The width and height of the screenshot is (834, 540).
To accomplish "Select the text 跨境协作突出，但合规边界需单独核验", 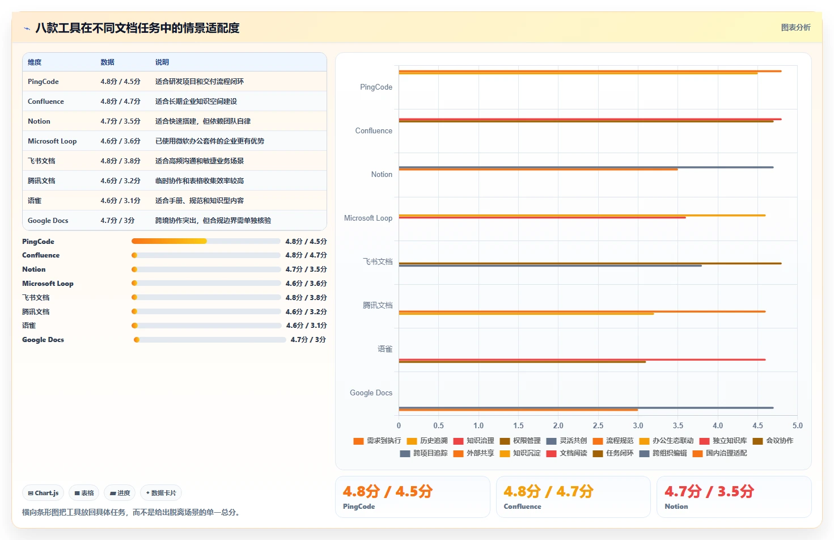I will pyautogui.click(x=213, y=221).
